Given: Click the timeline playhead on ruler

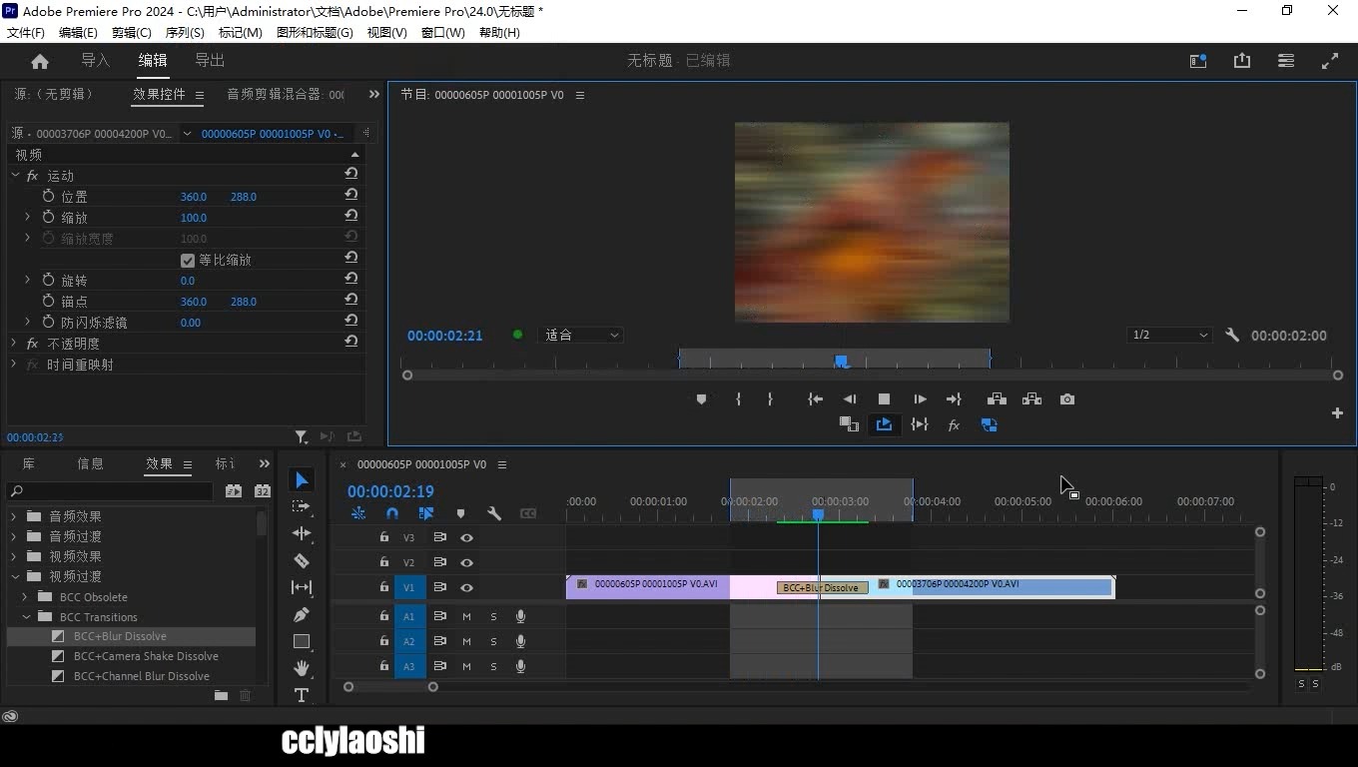Looking at the screenshot, I should pos(818,514).
